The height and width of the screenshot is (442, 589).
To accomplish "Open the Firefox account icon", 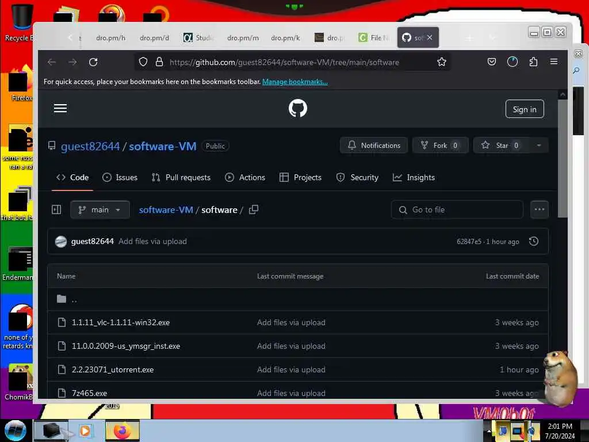I will click(512, 62).
